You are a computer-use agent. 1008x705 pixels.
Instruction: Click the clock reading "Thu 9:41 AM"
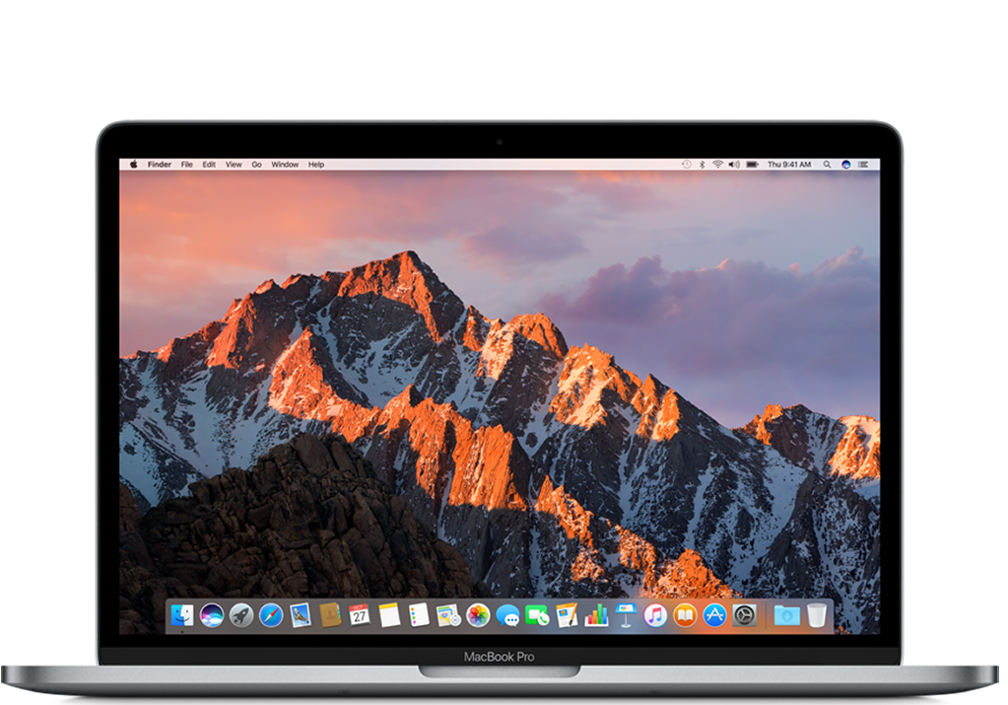click(789, 165)
